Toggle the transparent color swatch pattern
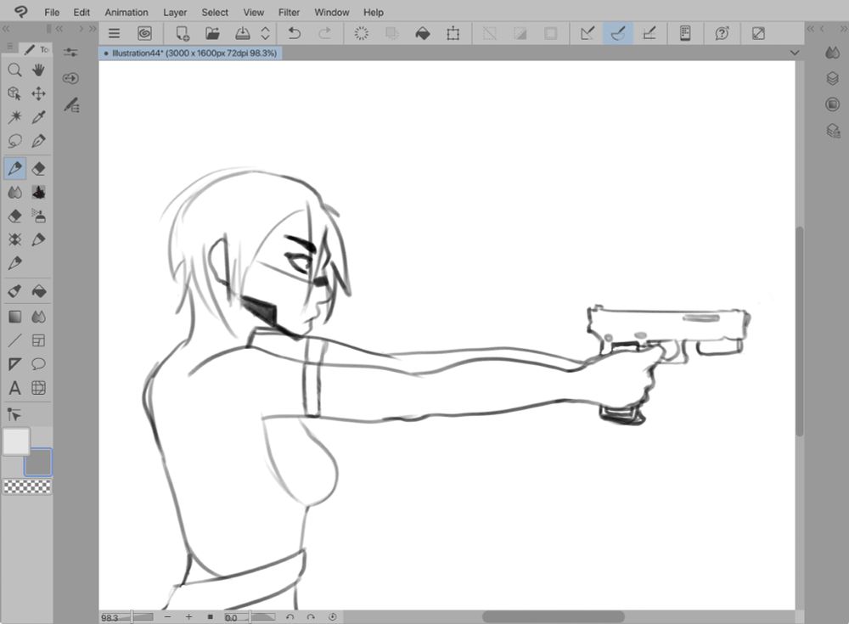 coord(26,486)
